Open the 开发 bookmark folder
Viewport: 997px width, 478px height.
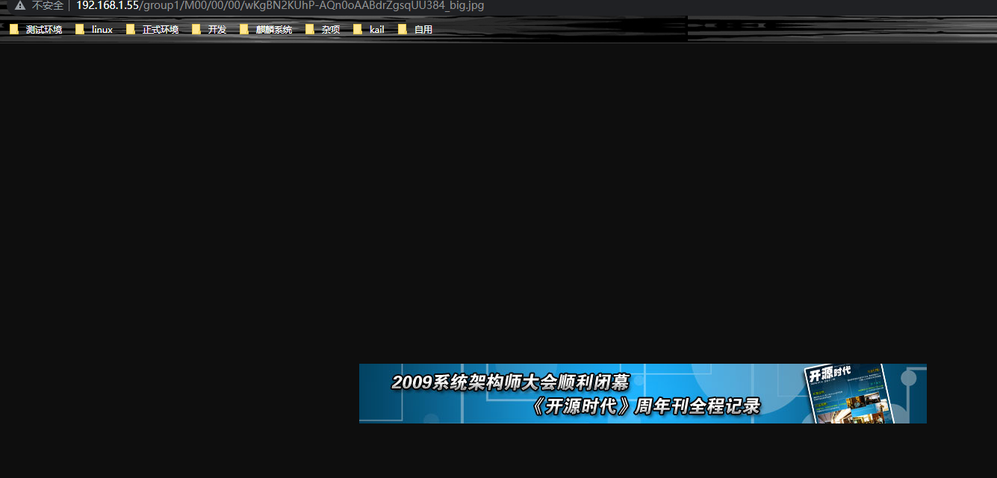click(209, 30)
